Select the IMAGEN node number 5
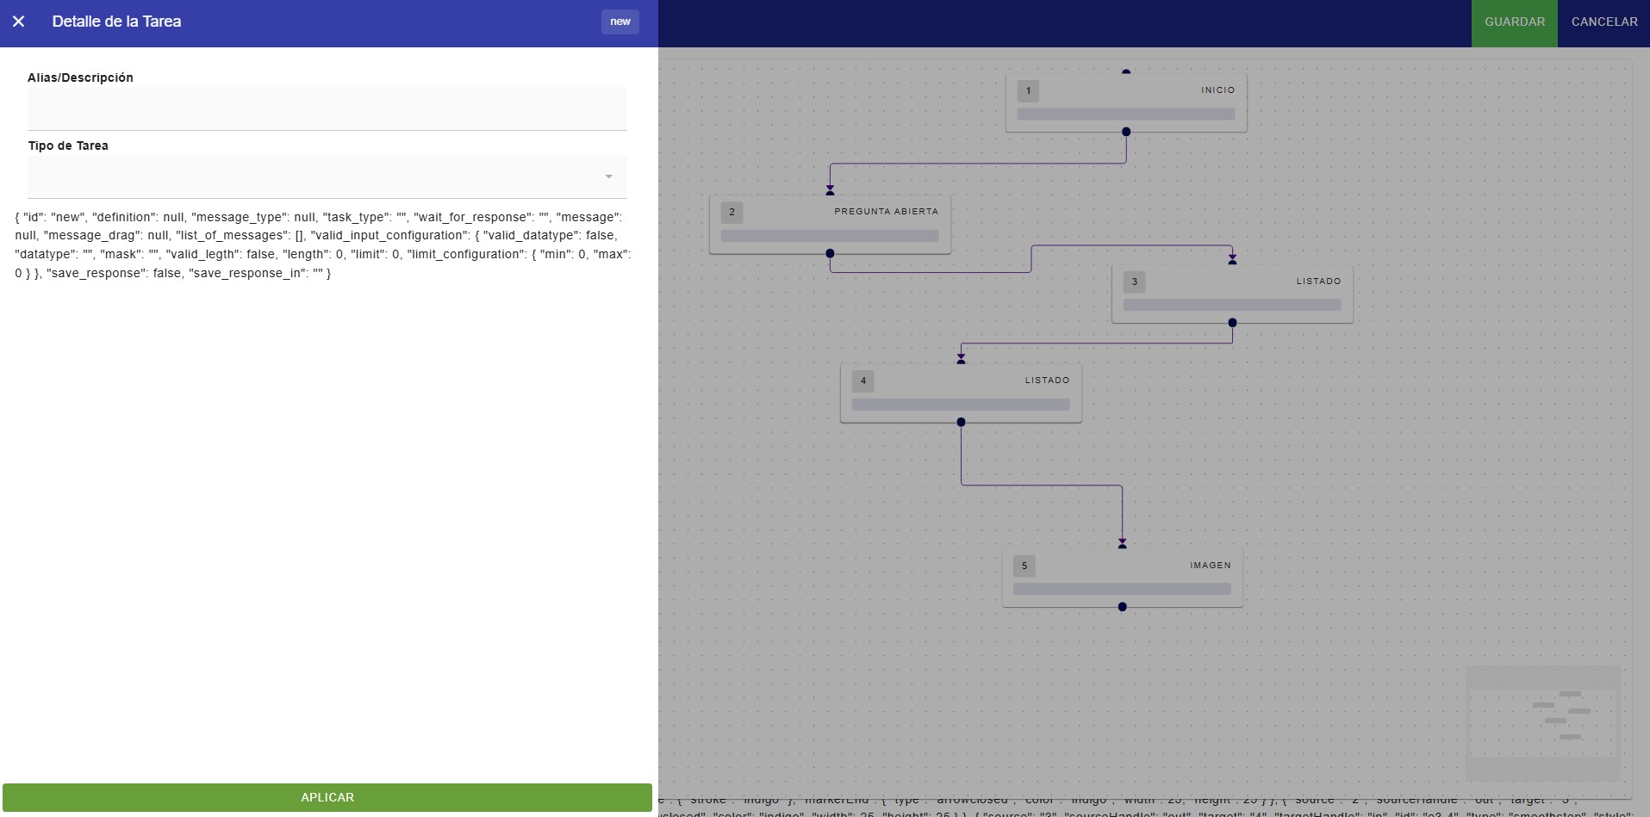 coord(1122,579)
